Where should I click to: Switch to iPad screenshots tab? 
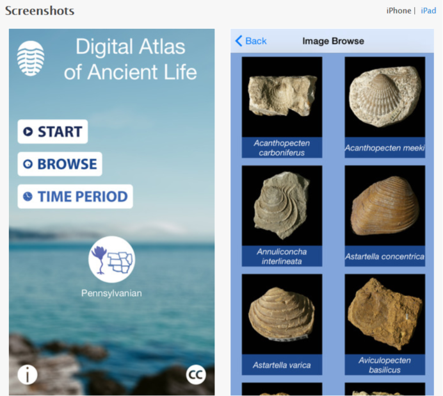pos(428,11)
